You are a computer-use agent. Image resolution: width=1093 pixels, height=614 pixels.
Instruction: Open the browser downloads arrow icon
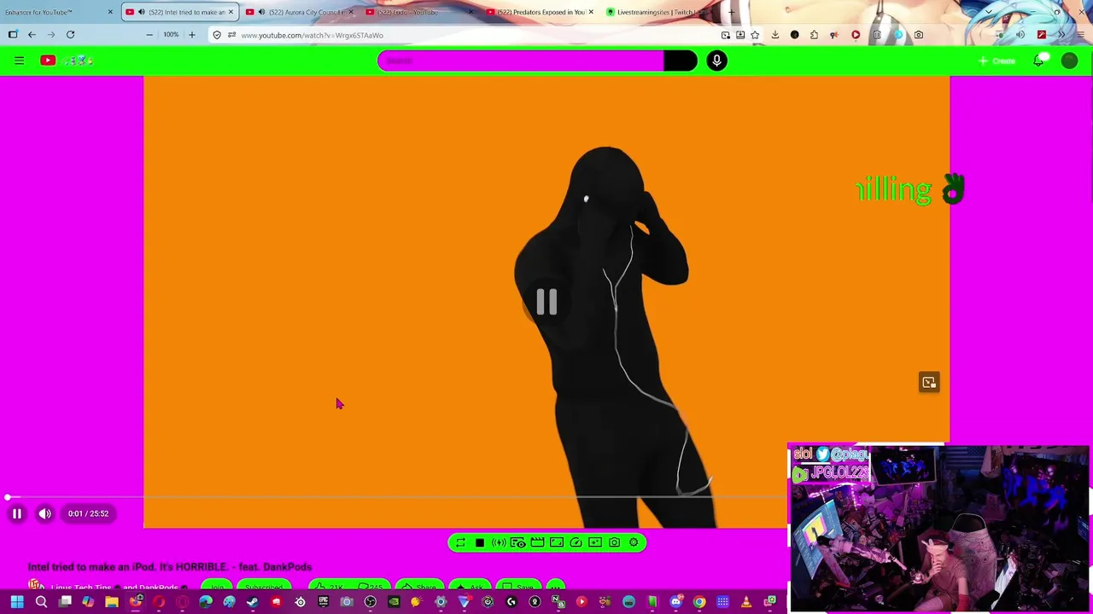pyautogui.click(x=775, y=35)
